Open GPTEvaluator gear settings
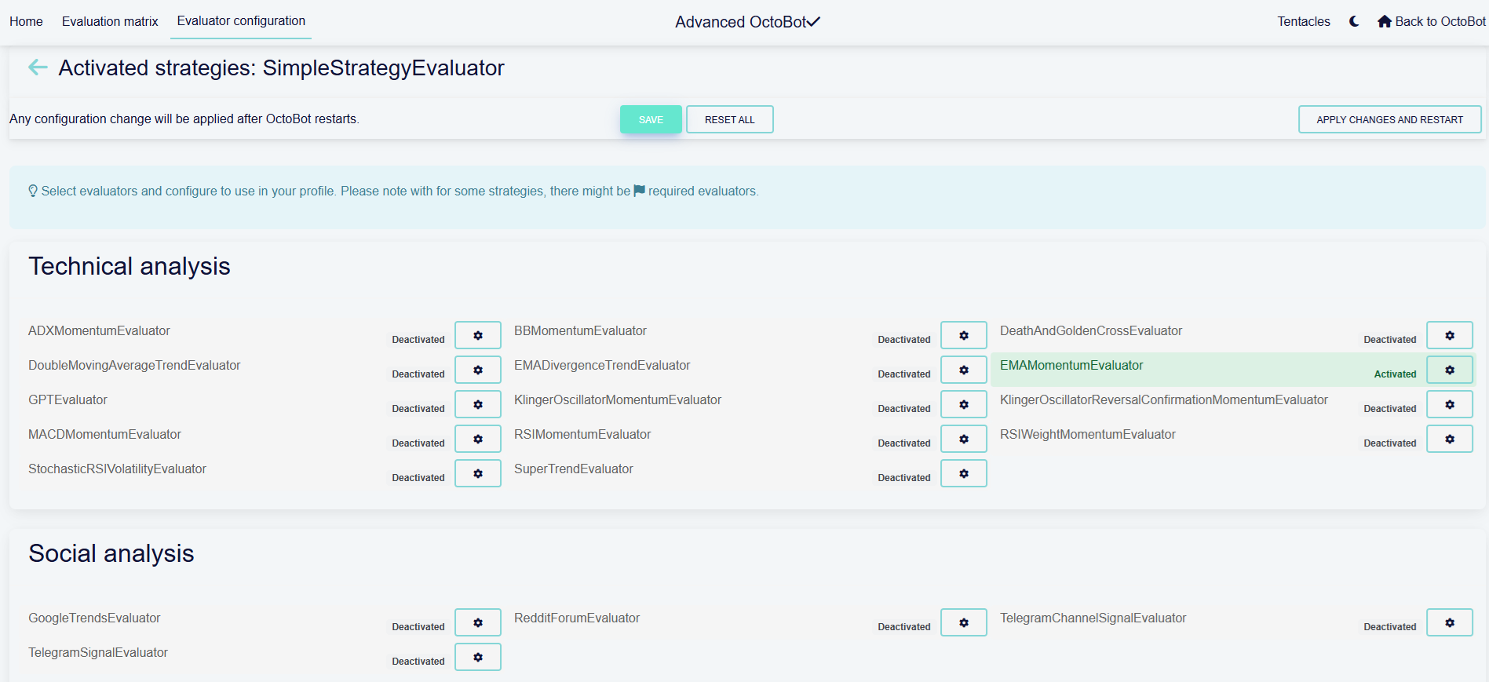Image resolution: width=1489 pixels, height=682 pixels. coord(478,404)
